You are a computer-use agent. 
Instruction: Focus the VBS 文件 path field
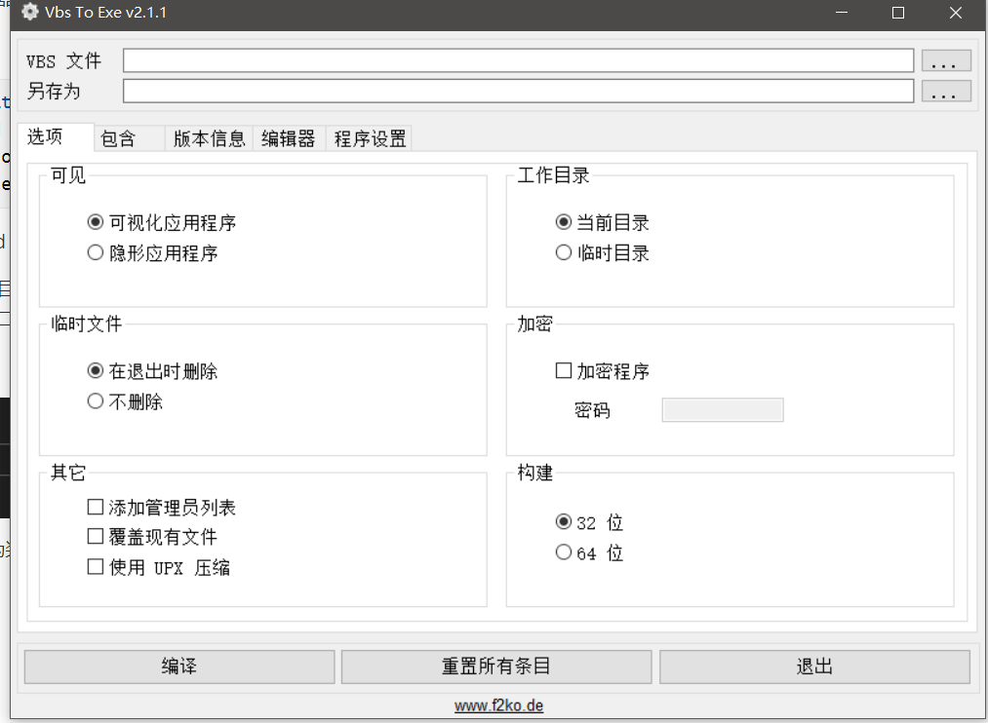coord(518,60)
